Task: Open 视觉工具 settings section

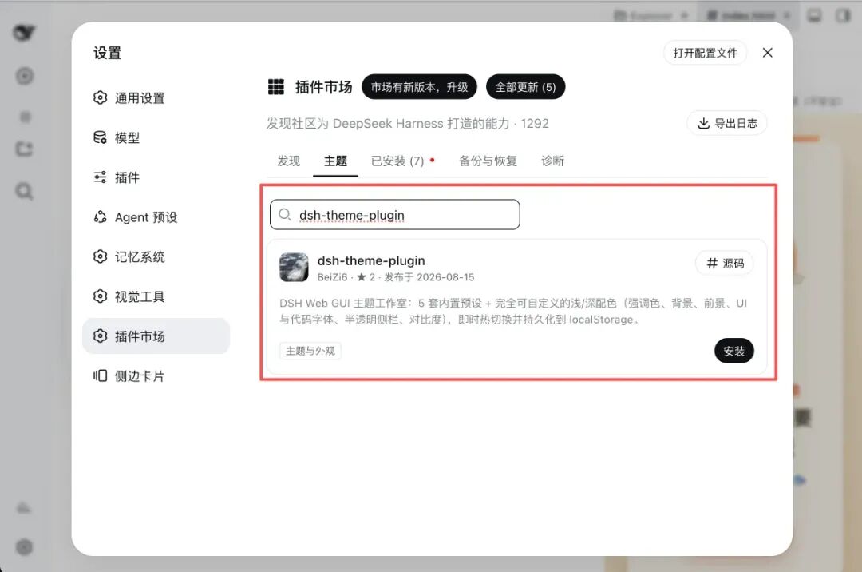Action: [x=156, y=296]
